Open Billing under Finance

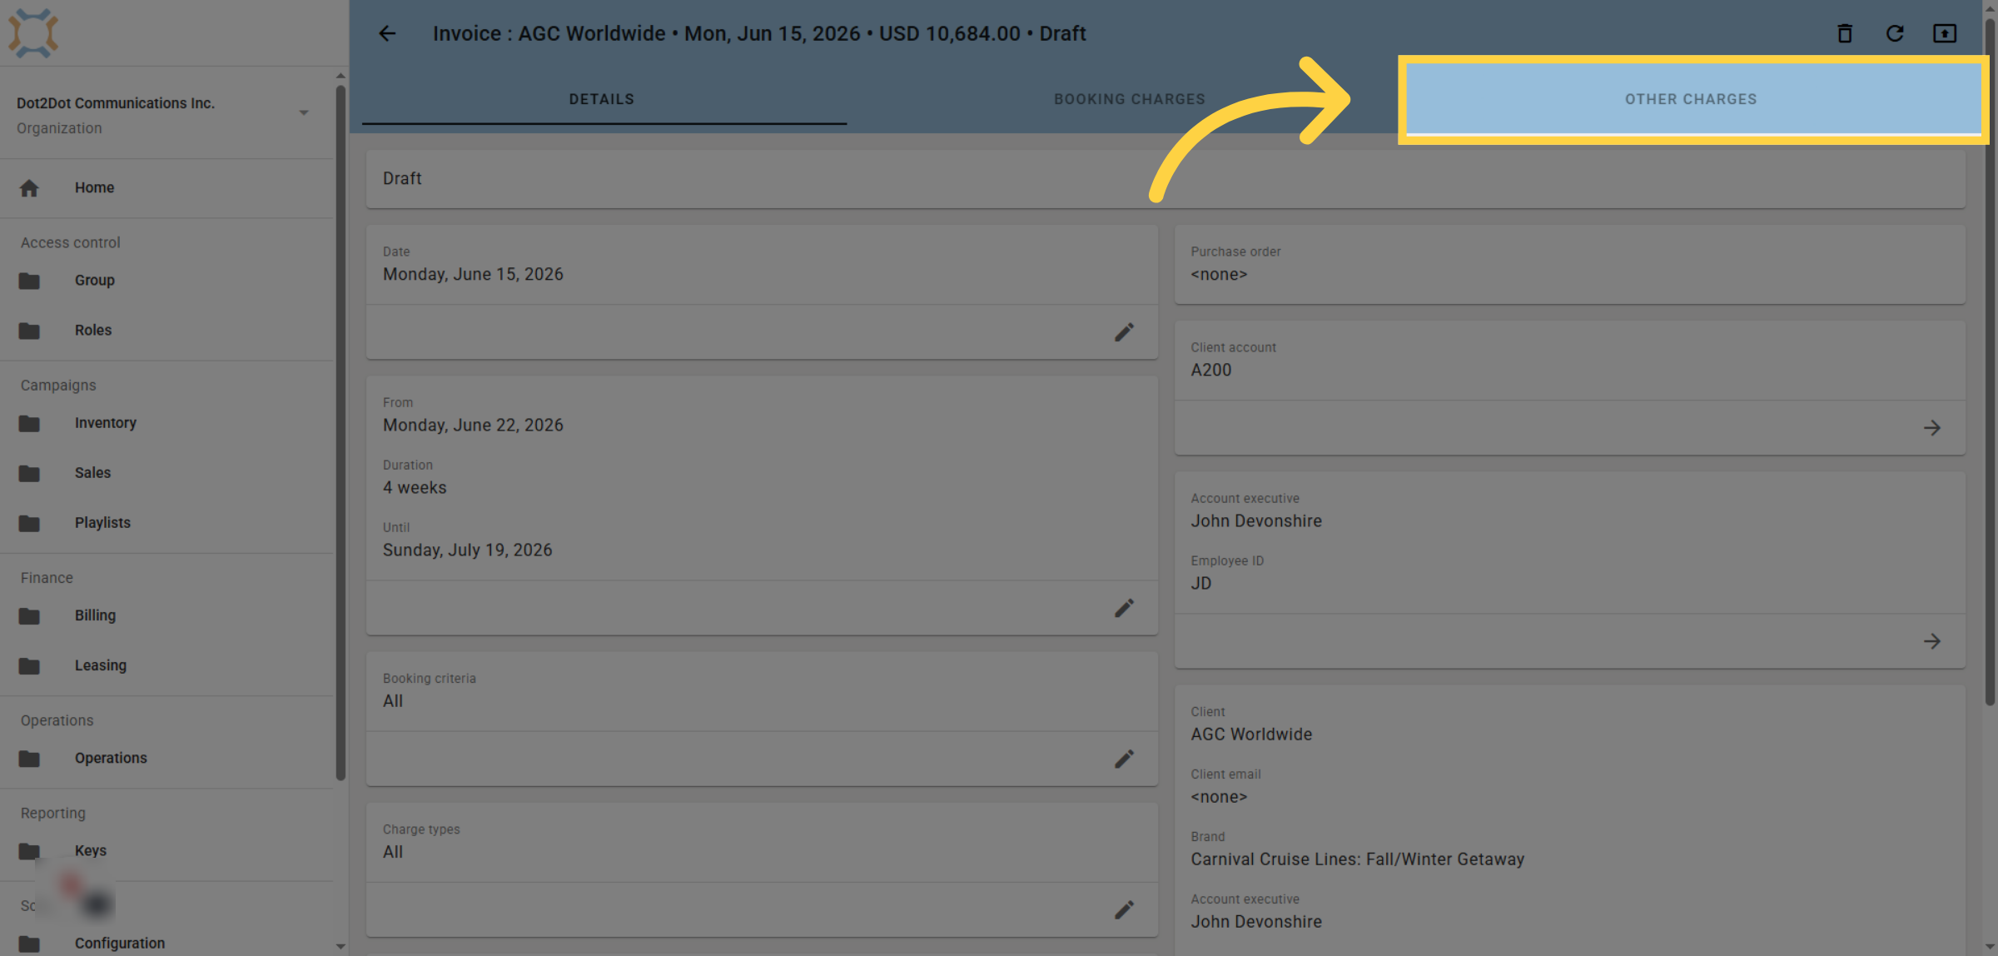[x=95, y=615]
